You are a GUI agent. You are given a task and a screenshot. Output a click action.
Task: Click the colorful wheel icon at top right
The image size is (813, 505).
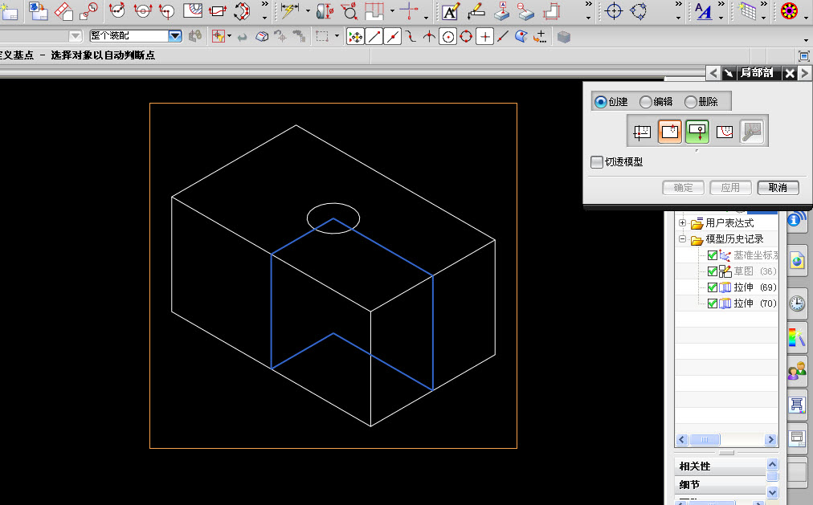tap(789, 11)
